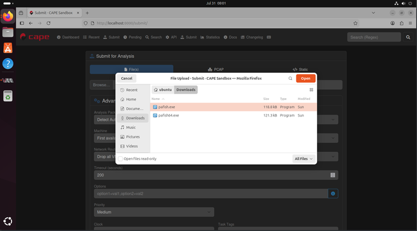Viewport: 417px width, 231px height.
Task: Click the pafish.exe file icon
Action: click(155, 107)
